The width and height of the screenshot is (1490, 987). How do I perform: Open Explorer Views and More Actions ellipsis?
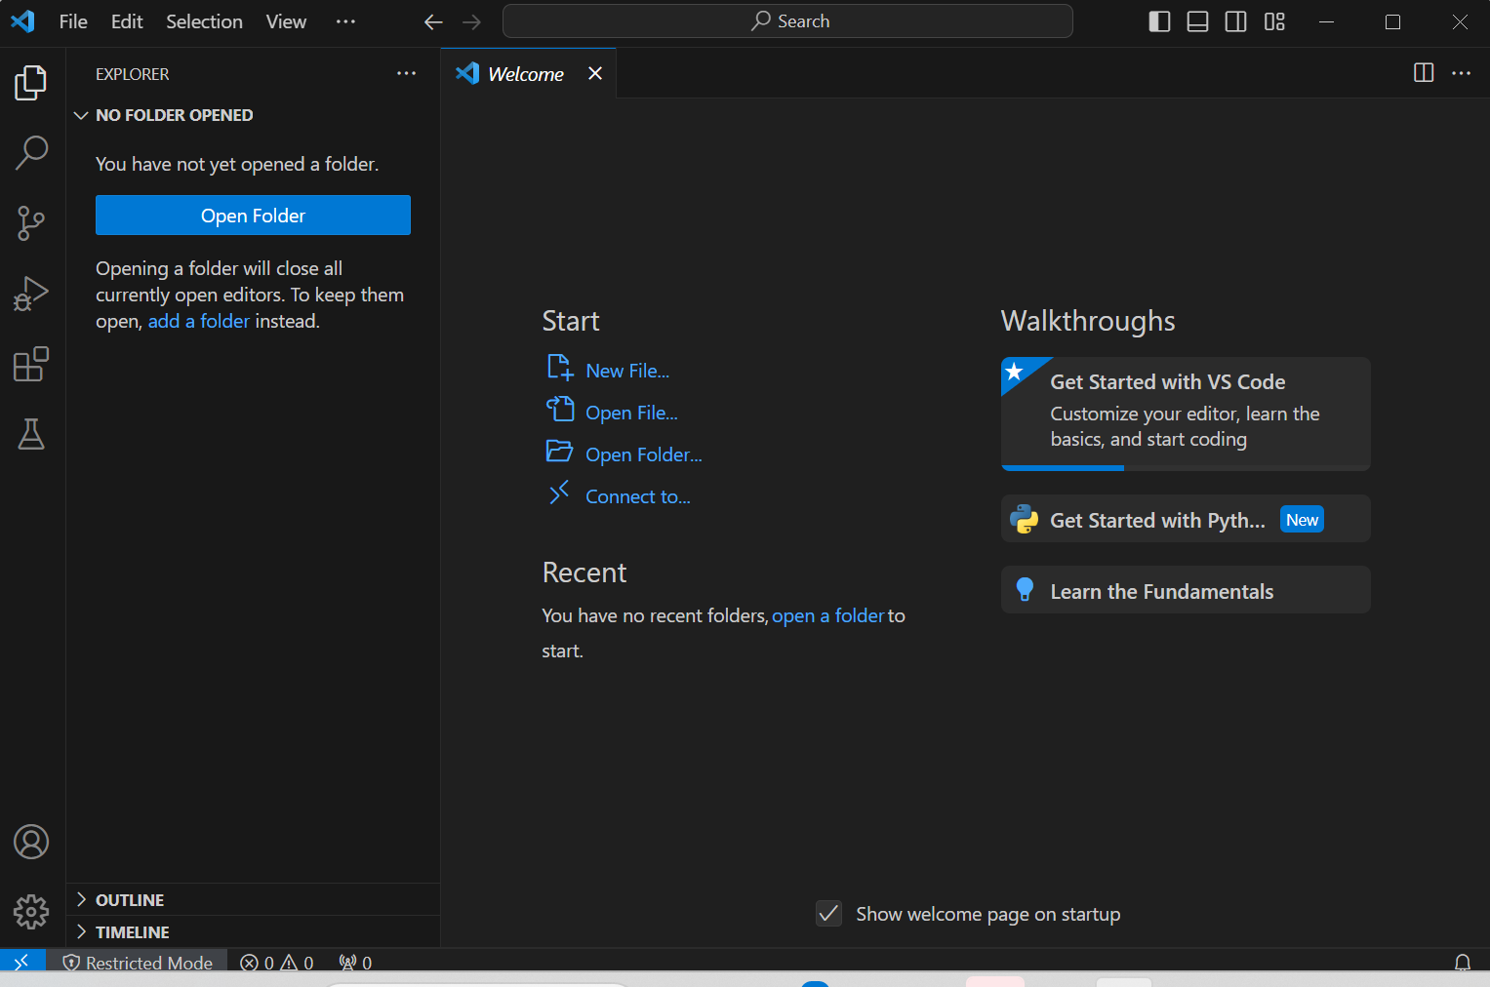pyautogui.click(x=407, y=73)
